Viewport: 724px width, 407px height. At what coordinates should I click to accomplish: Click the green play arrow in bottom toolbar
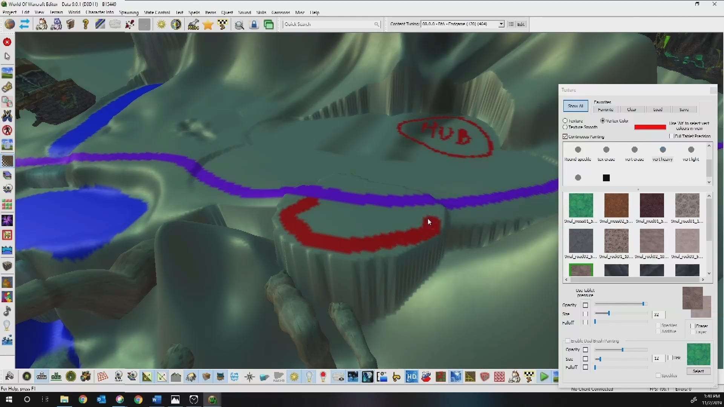[x=544, y=376]
